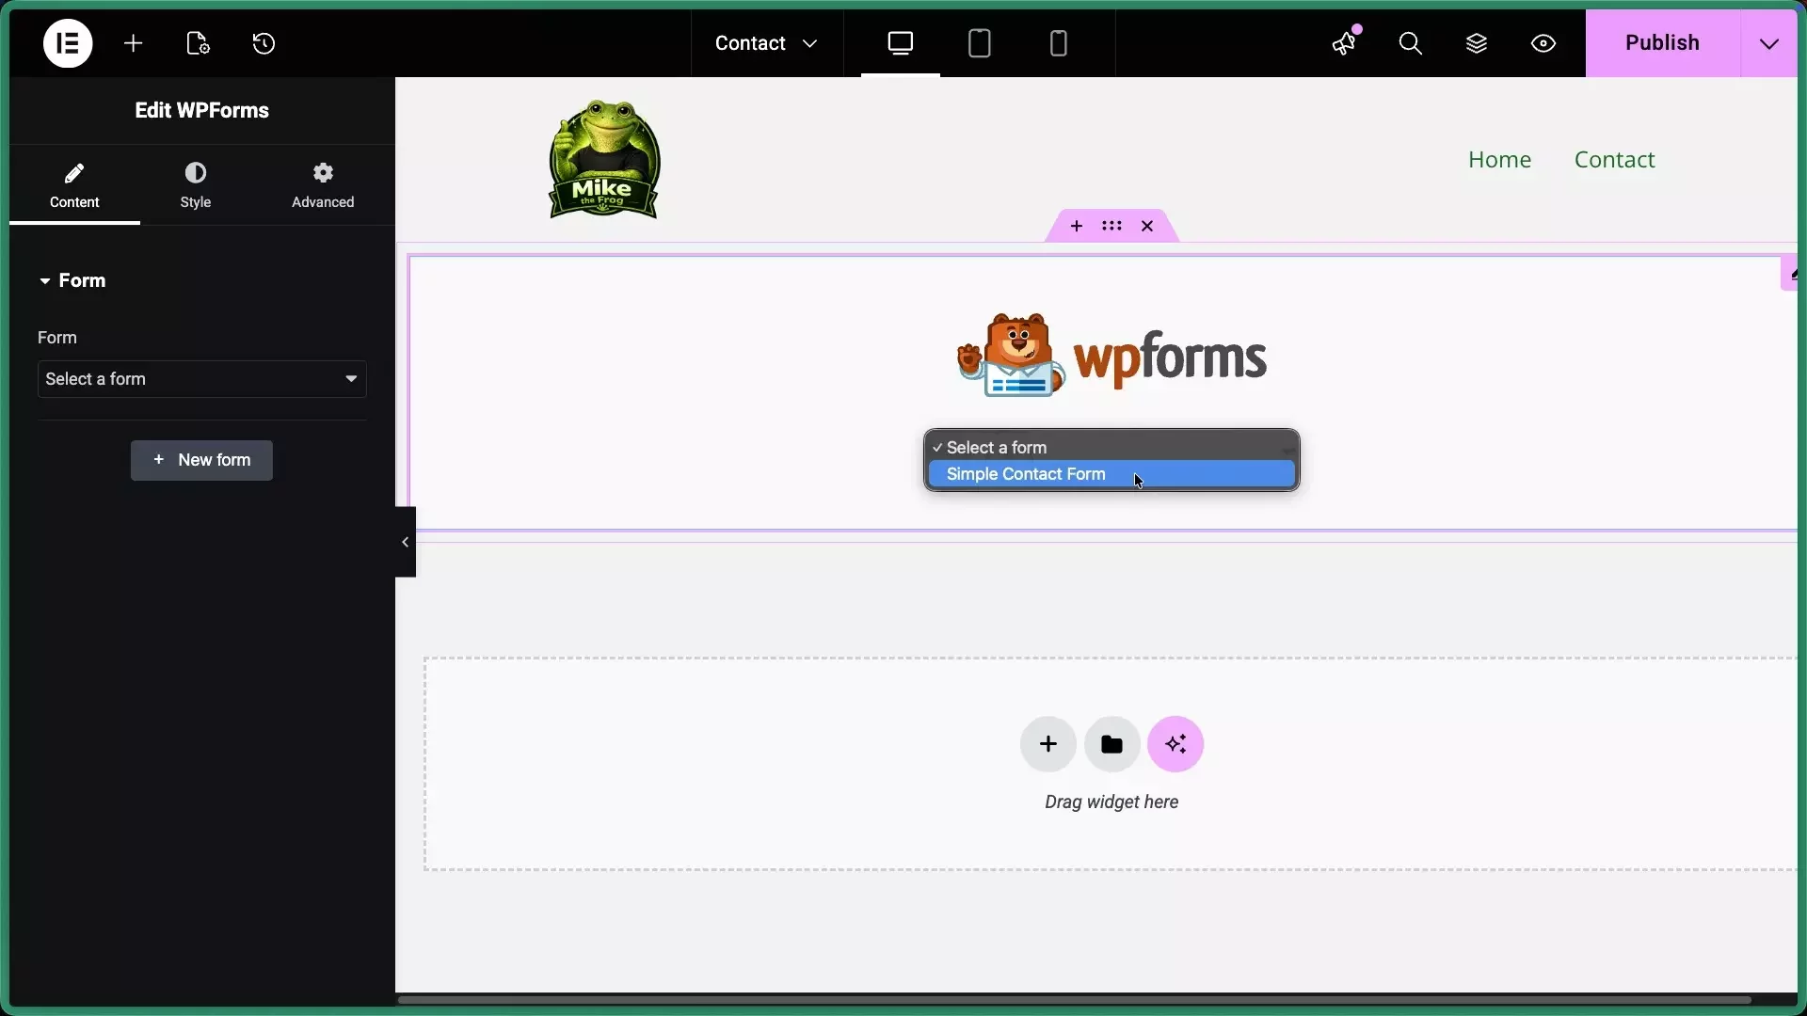
Task: Open the Finder search tool
Action: tap(1409, 43)
